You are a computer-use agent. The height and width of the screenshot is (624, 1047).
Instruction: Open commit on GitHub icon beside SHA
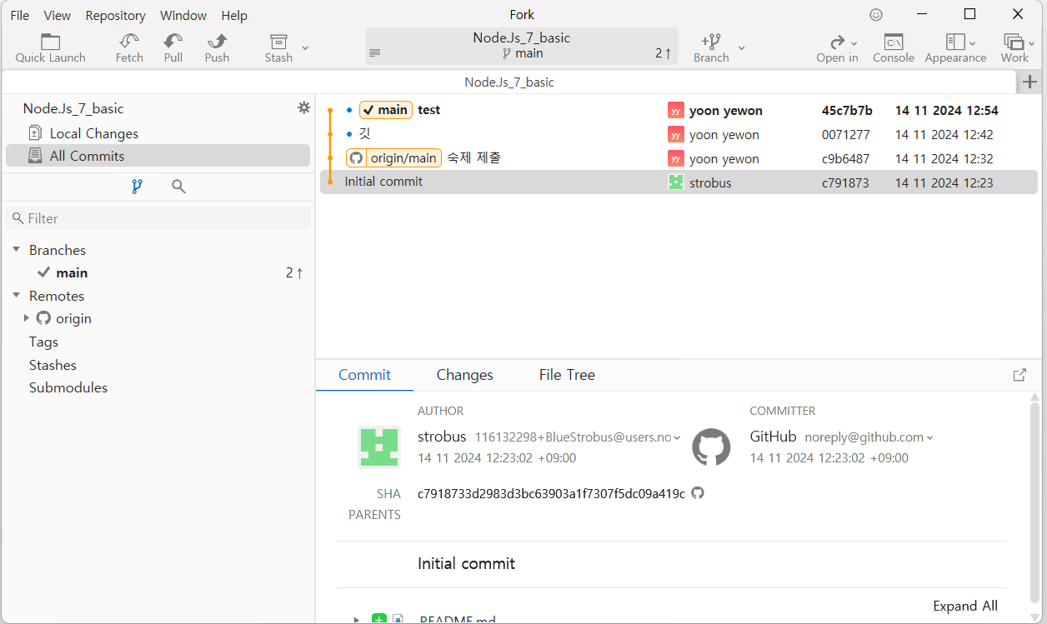coord(698,493)
